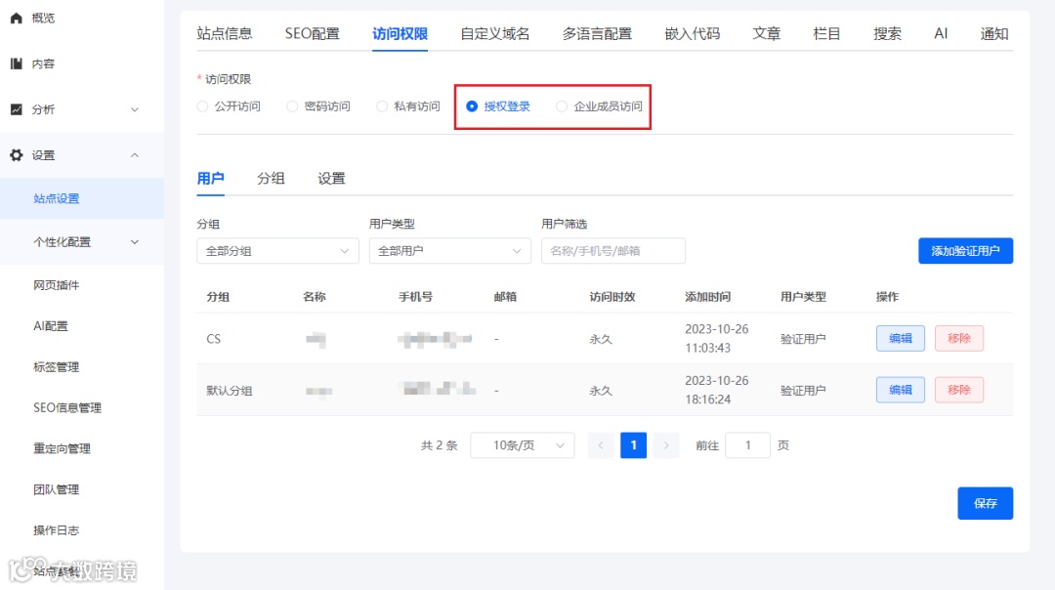This screenshot has height=590, width=1055.
Task: Open the 分组 sub-tab
Action: click(x=272, y=179)
